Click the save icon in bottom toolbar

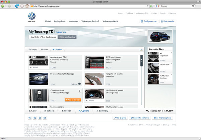click(35, 118)
